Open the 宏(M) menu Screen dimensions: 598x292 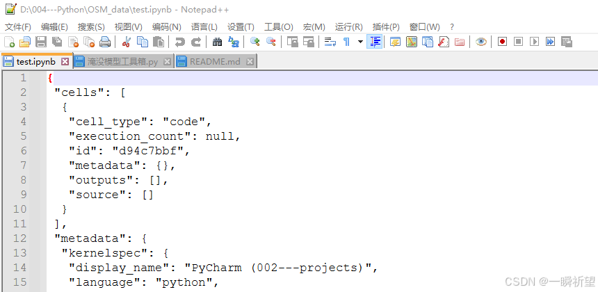click(x=314, y=26)
